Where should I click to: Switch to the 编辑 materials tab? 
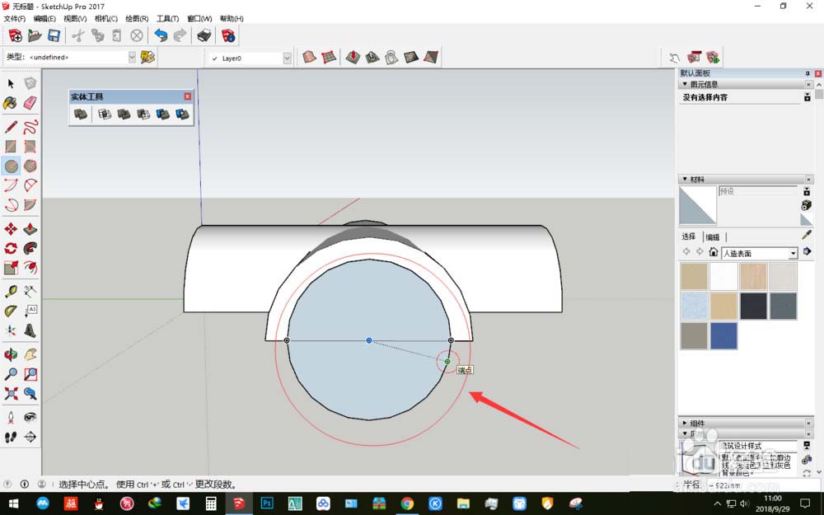pyautogui.click(x=713, y=237)
